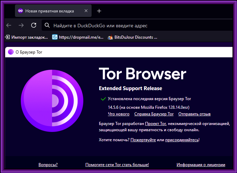Open the Импорт закладок bookmark item
The height and width of the screenshot is (173, 237).
point(27,37)
